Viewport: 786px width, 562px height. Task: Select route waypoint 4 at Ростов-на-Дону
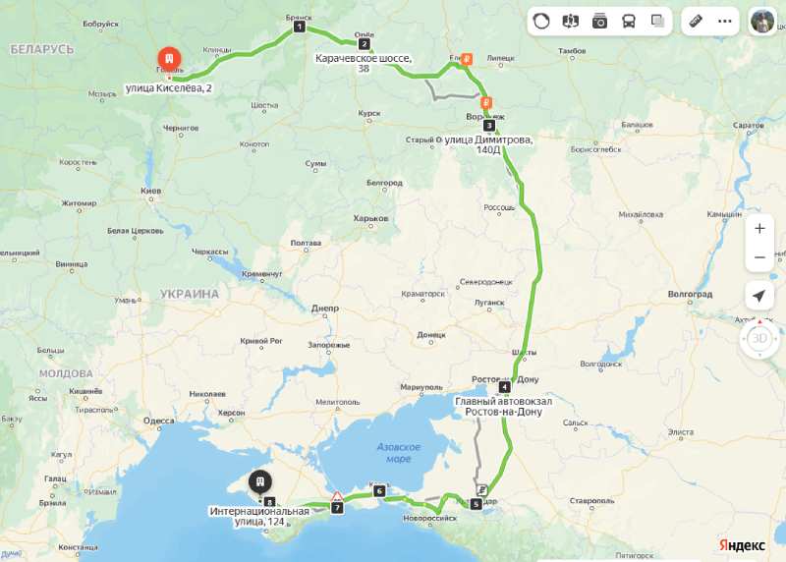[504, 387]
